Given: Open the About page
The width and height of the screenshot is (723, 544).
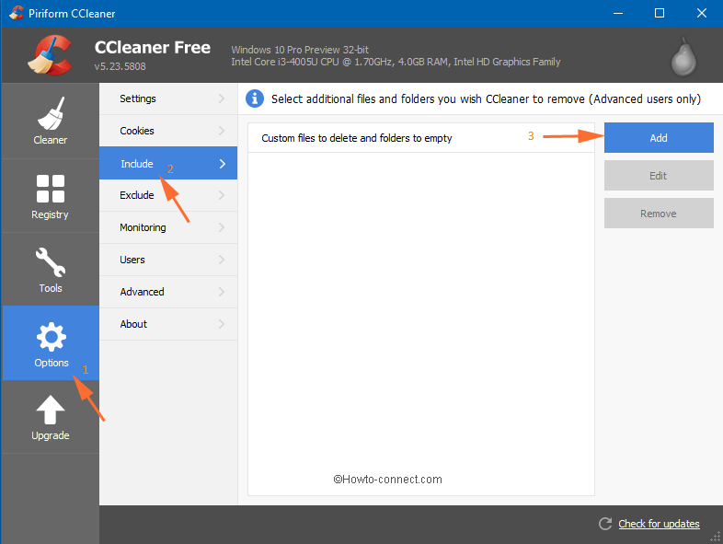Looking at the screenshot, I should pyautogui.click(x=168, y=324).
